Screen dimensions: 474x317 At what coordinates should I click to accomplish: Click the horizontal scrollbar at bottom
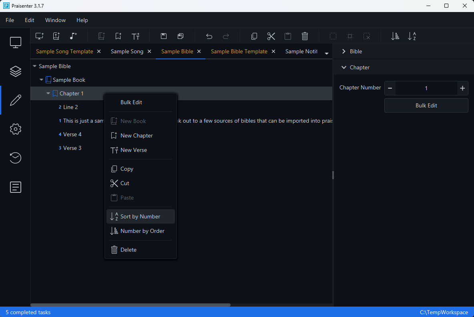pos(131,305)
